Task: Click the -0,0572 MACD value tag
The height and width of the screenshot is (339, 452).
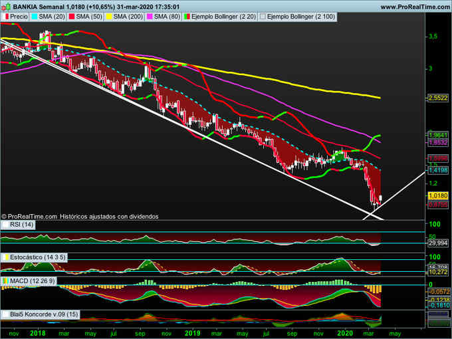Action: (439, 292)
